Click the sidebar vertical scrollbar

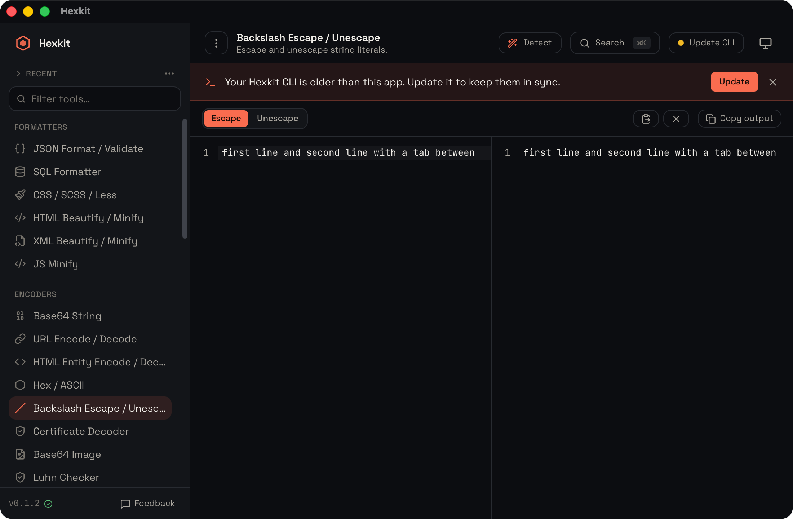pos(185,179)
